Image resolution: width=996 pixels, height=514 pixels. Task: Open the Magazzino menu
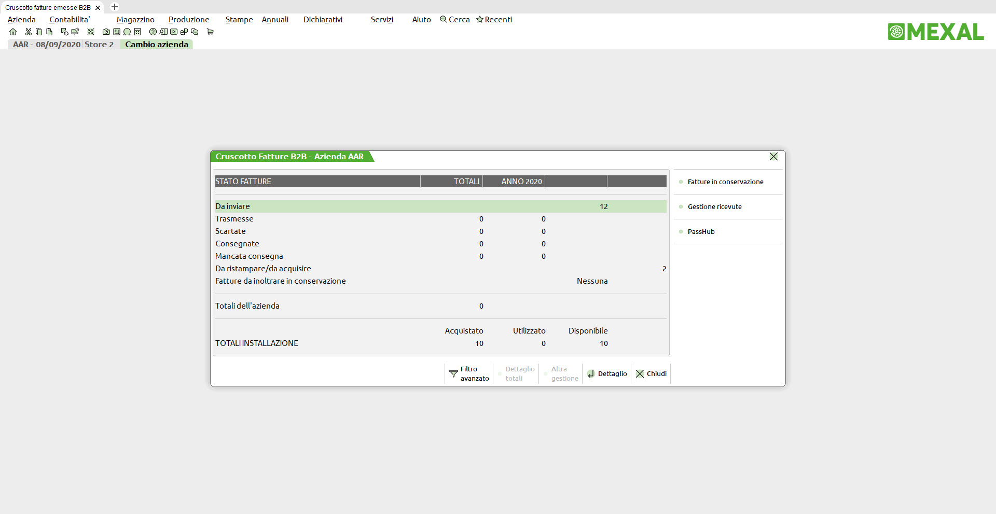tap(135, 20)
